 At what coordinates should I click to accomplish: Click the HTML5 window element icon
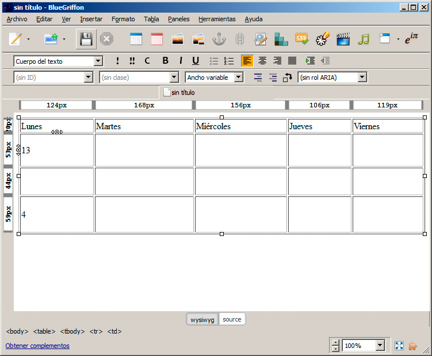pos(385,38)
